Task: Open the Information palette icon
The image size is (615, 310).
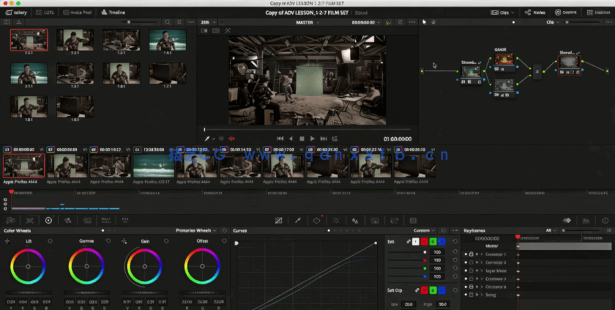Action: 605,221
